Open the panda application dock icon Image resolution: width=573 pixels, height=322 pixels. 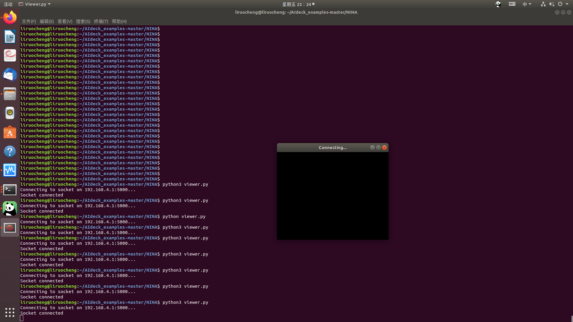(x=10, y=209)
